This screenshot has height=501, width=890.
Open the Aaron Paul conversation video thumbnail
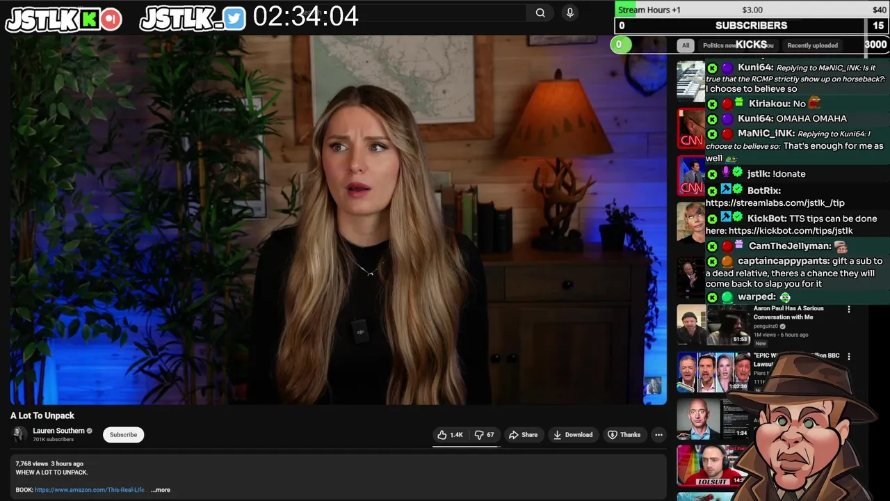click(x=713, y=325)
